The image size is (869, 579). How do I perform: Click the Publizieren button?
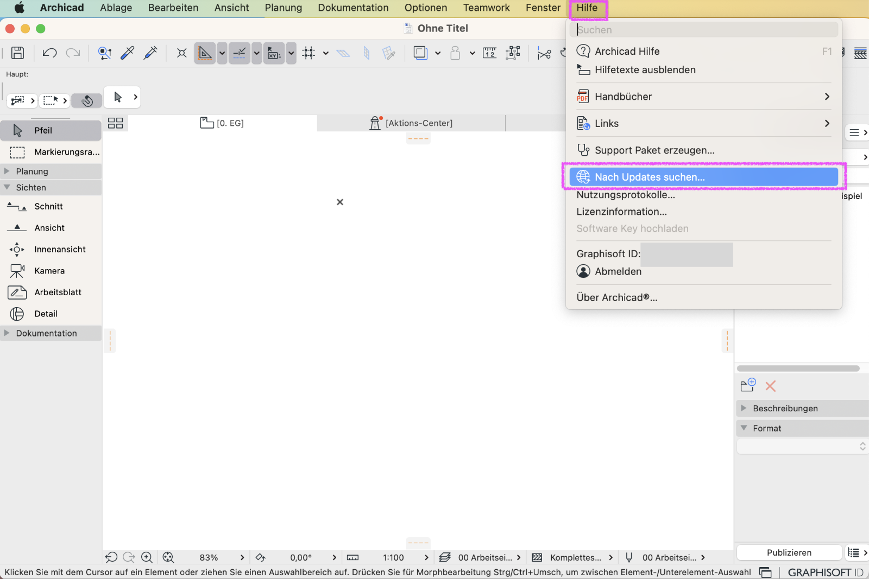(789, 552)
